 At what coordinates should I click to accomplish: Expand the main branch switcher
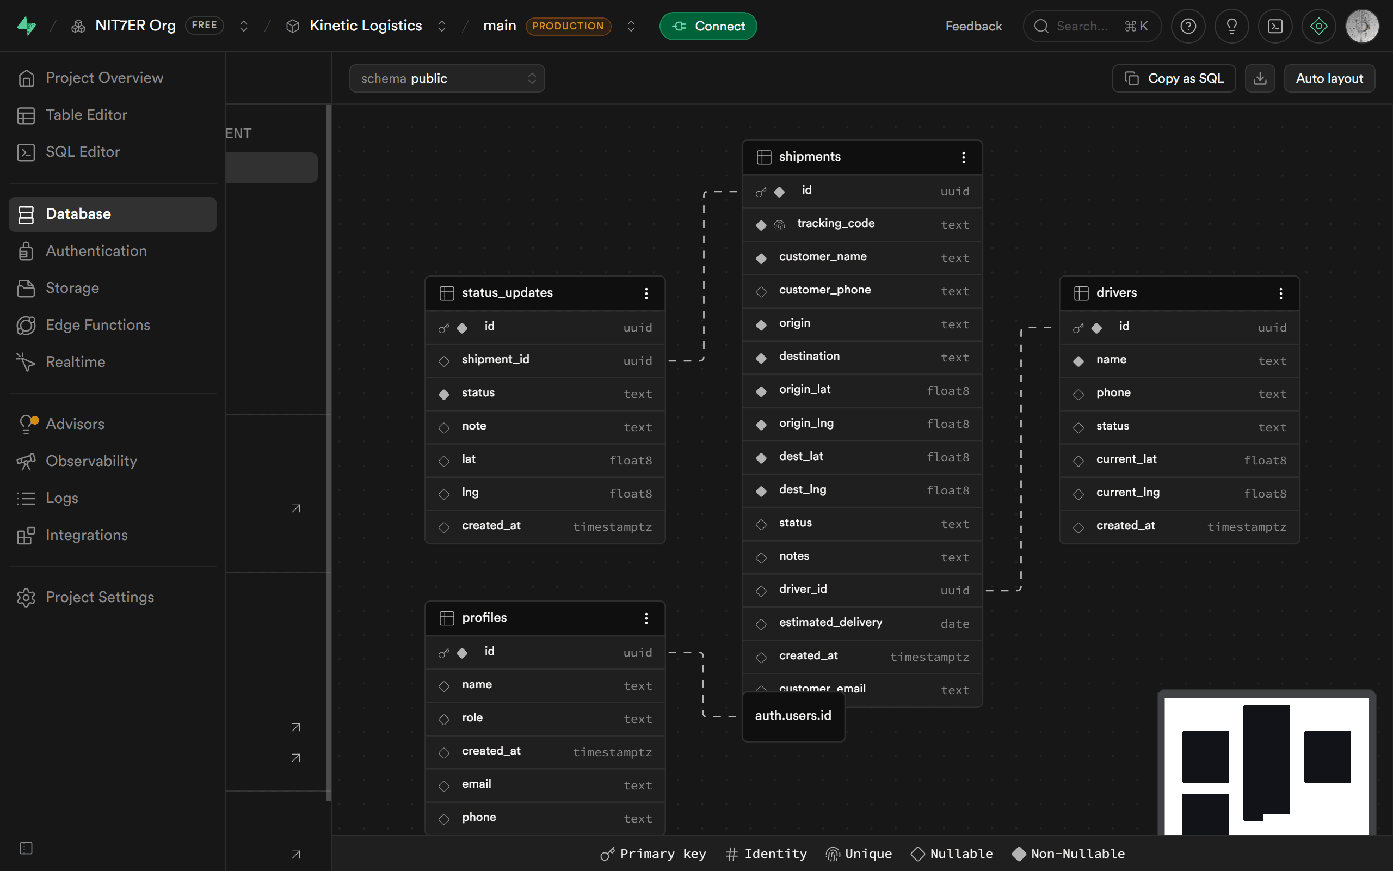pos(631,26)
